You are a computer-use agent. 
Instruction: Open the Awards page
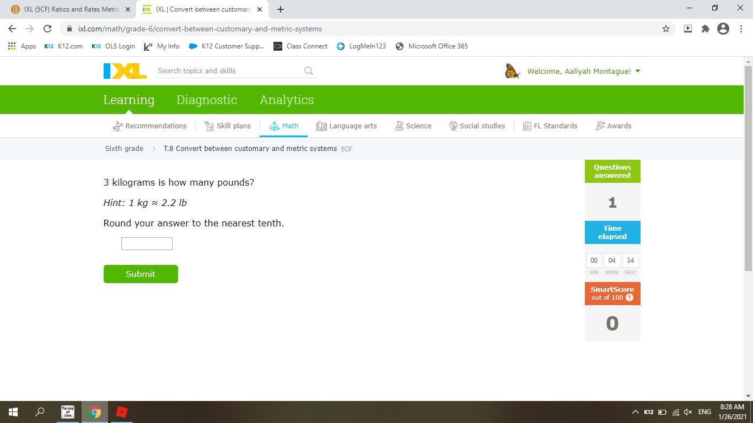point(614,126)
